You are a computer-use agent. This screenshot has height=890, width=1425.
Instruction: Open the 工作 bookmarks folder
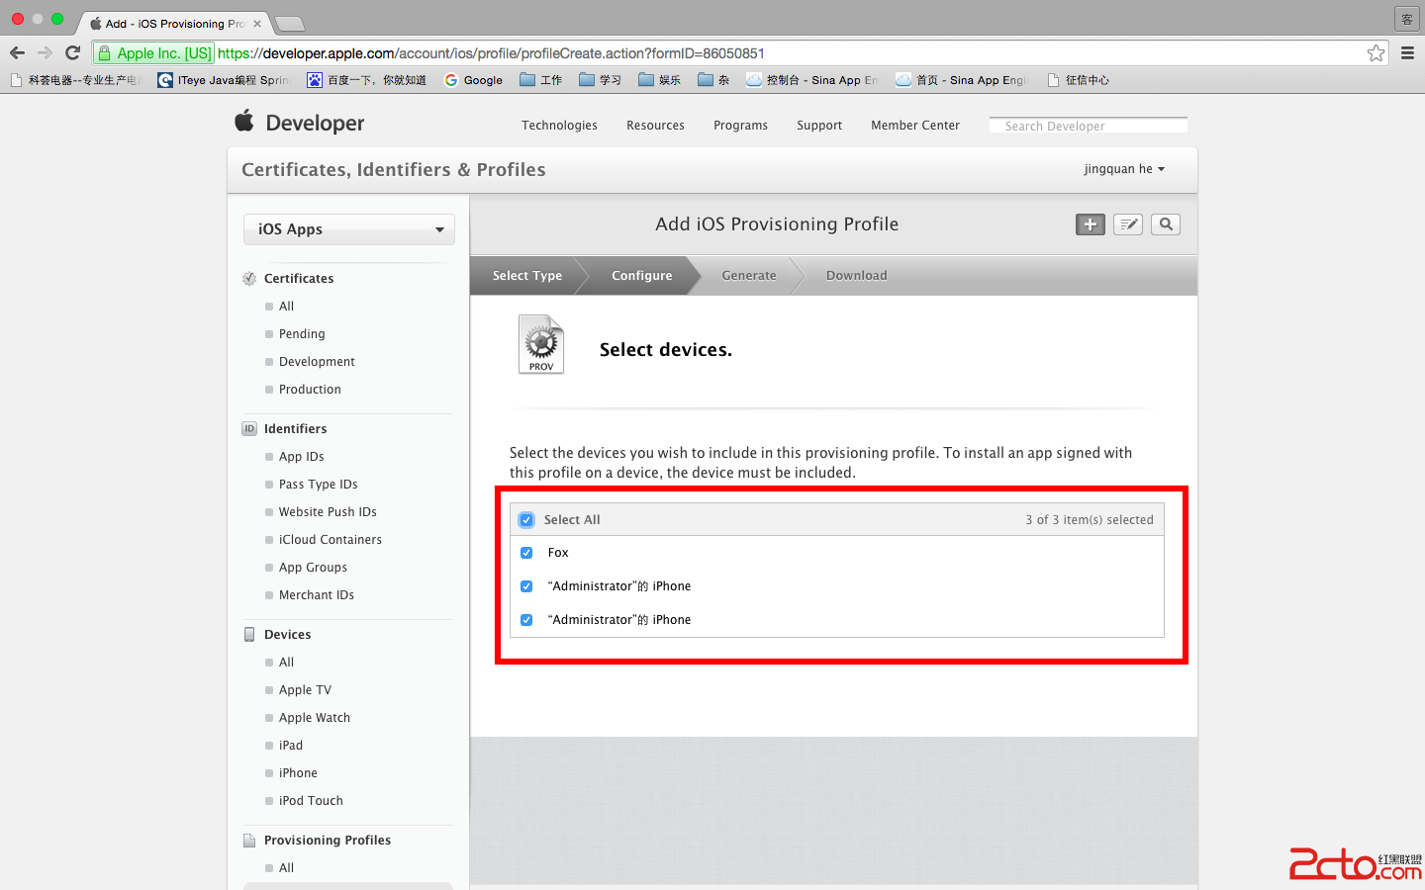(541, 80)
